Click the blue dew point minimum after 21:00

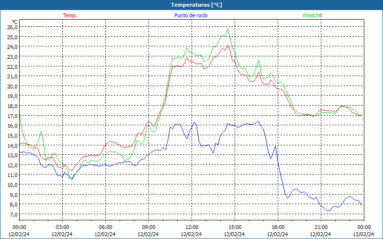(328, 211)
